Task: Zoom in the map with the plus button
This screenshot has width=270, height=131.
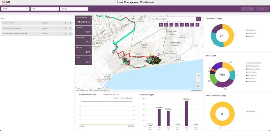Action: click(198, 76)
